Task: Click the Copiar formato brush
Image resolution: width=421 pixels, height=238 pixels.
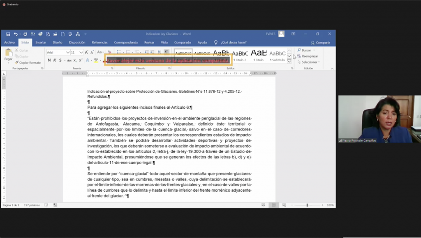Action: point(28,62)
